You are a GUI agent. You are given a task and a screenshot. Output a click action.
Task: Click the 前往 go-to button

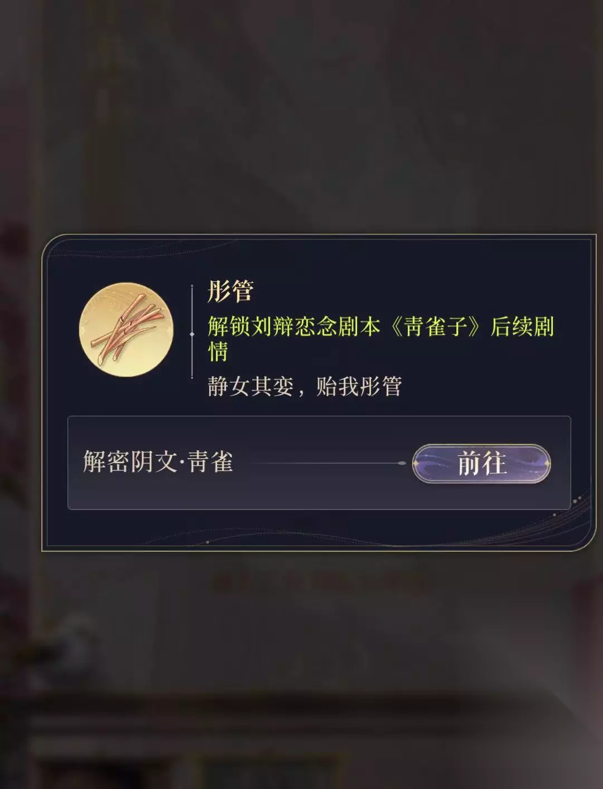[x=481, y=463]
